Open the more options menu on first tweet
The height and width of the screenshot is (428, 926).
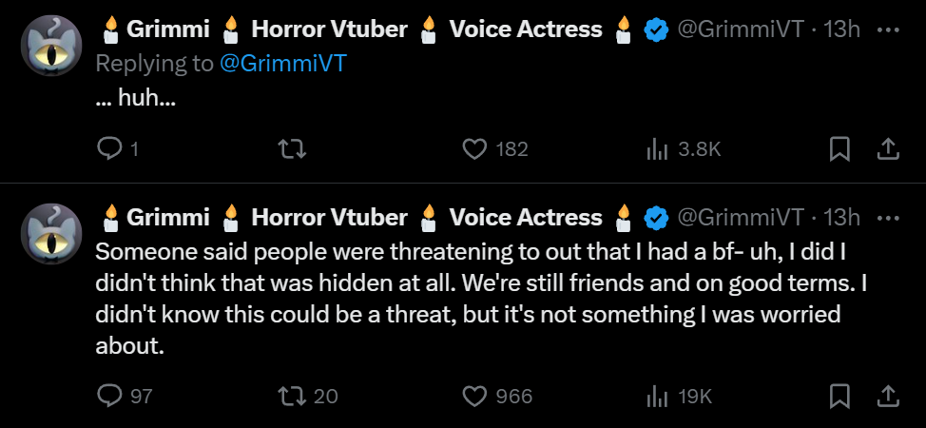click(888, 29)
